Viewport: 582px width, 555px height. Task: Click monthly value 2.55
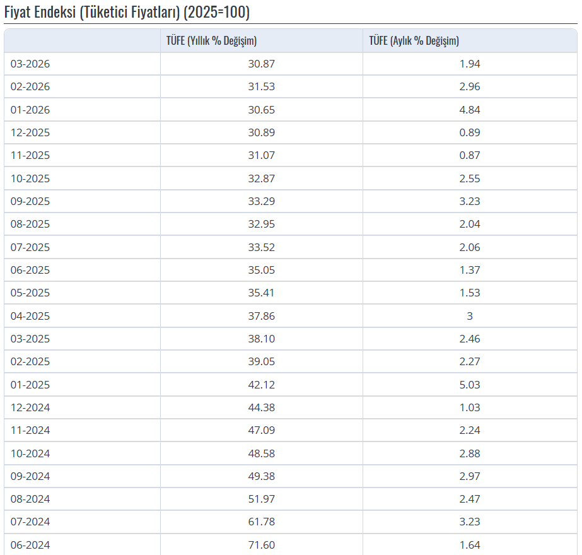tap(470, 178)
